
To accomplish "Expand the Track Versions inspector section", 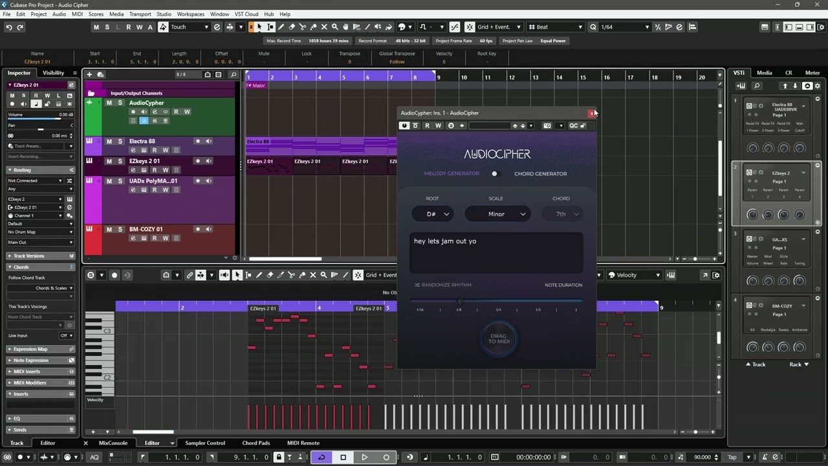I will (x=41, y=256).
